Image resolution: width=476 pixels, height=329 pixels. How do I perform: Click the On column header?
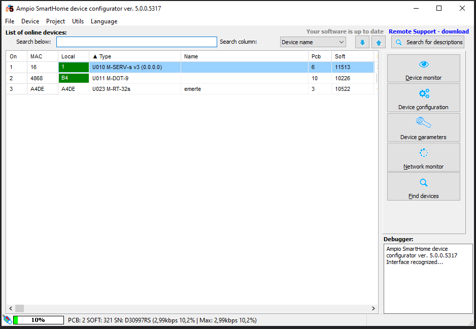coord(17,56)
